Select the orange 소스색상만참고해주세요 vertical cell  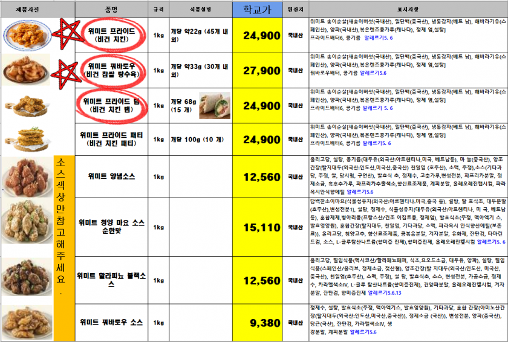coord(64,248)
